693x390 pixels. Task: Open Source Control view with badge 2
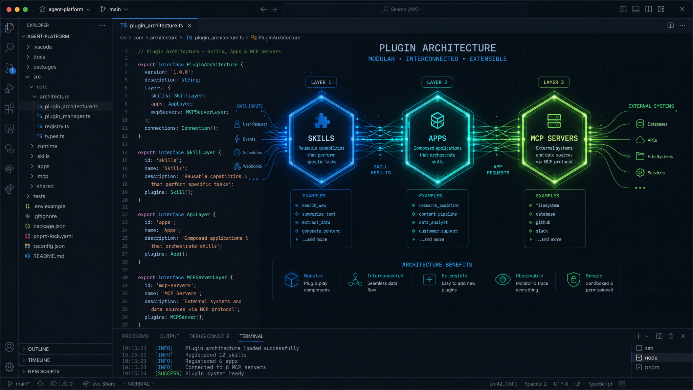coord(9,68)
